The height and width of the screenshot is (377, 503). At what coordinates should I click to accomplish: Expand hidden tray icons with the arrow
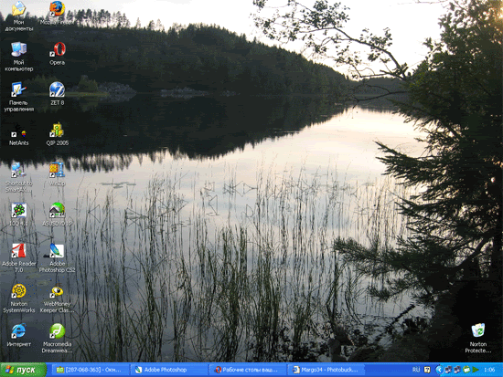[439, 370]
